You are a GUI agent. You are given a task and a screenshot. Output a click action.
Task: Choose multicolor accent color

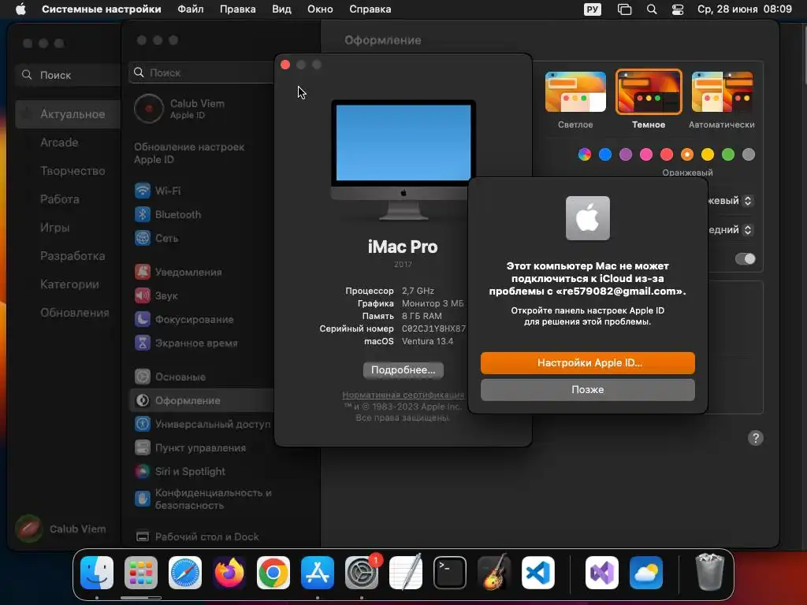click(x=585, y=154)
